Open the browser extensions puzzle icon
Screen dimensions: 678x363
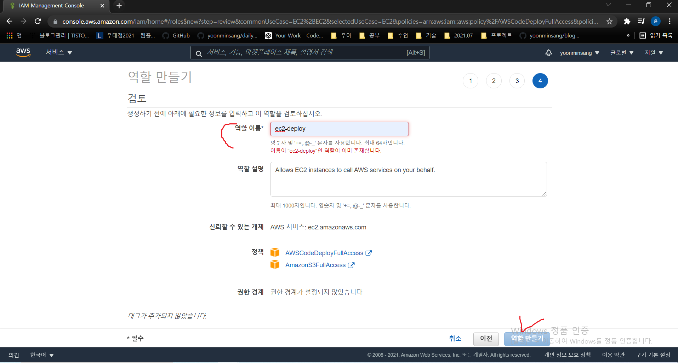coord(627,22)
